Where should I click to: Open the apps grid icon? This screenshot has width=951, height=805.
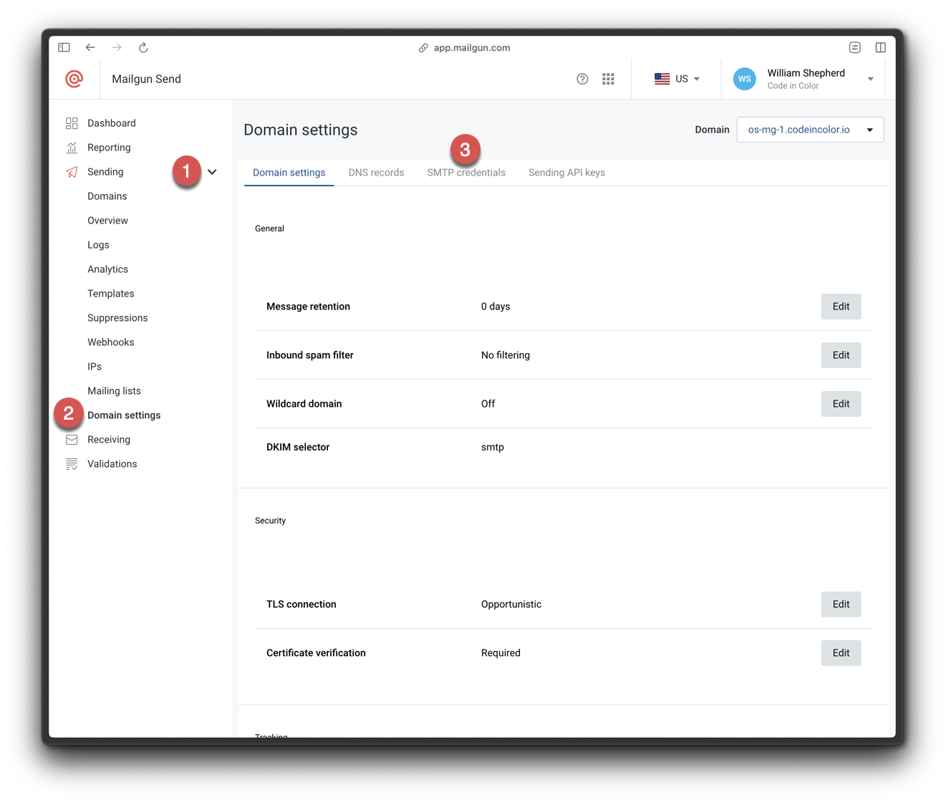(x=608, y=79)
